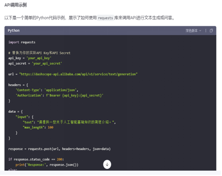
Task: Click the print('Response:') line
Action: tap(47, 165)
